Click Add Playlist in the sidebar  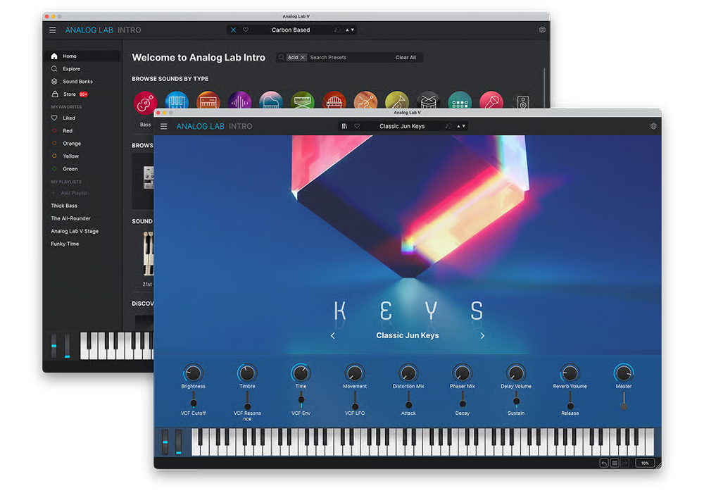70,192
